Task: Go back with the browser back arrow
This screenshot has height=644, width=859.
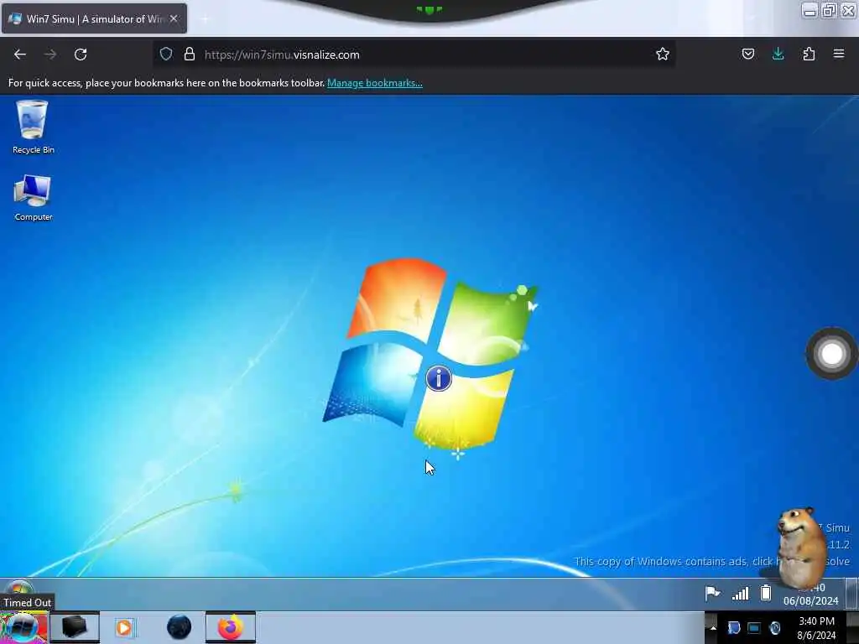Action: coord(20,55)
